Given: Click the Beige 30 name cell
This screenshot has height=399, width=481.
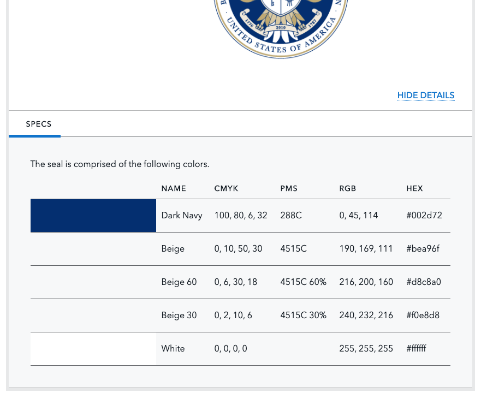Looking at the screenshot, I should coord(179,315).
